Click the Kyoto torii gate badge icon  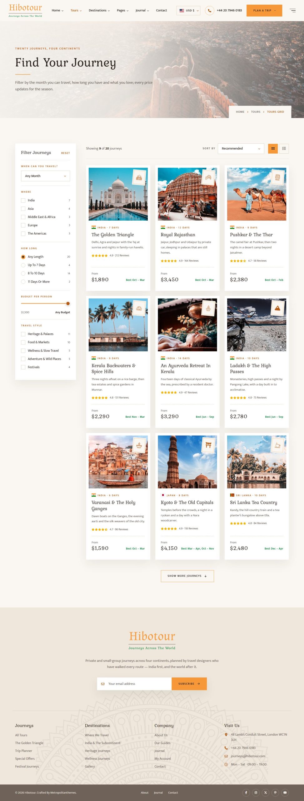tap(208, 445)
